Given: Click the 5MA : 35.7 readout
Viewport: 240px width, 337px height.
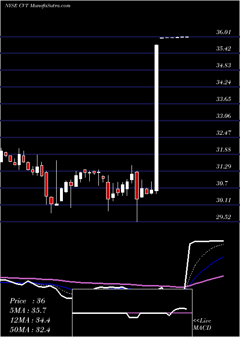Looking at the screenshot, I should coord(28,311).
